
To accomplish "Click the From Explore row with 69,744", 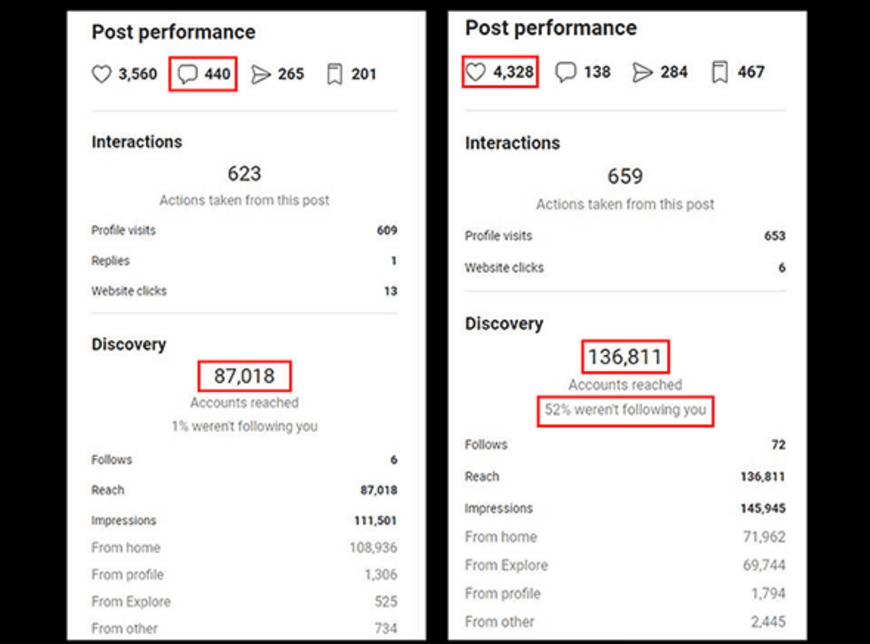I will 625,565.
